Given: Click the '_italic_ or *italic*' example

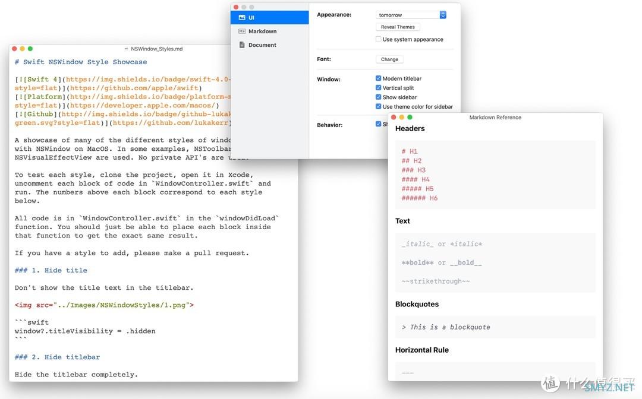Looking at the screenshot, I should tap(442, 244).
